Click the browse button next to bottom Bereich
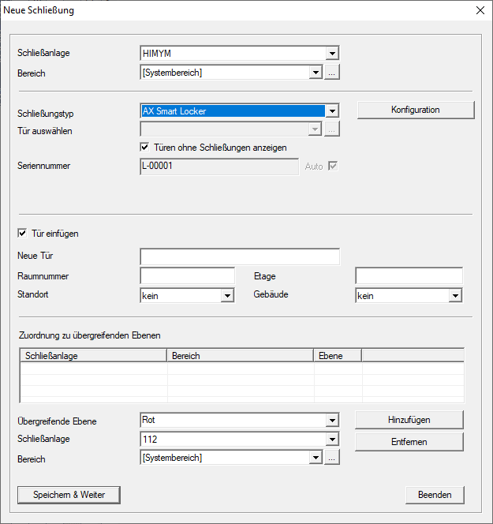 tap(333, 458)
